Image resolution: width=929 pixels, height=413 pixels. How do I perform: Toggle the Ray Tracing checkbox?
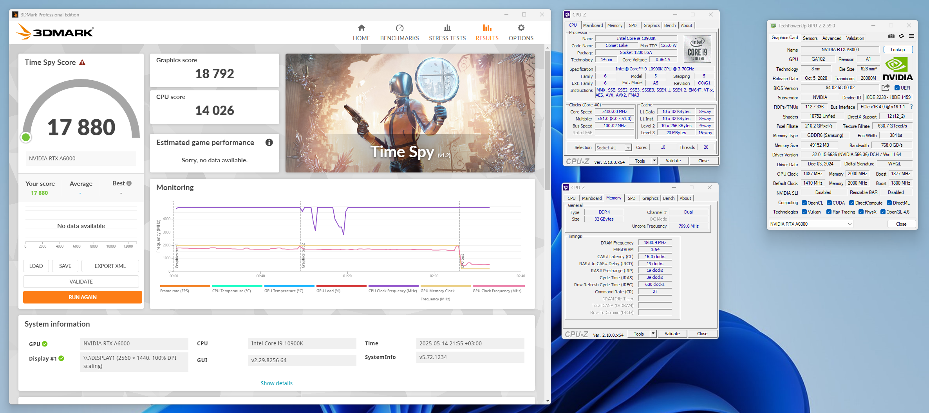(829, 212)
